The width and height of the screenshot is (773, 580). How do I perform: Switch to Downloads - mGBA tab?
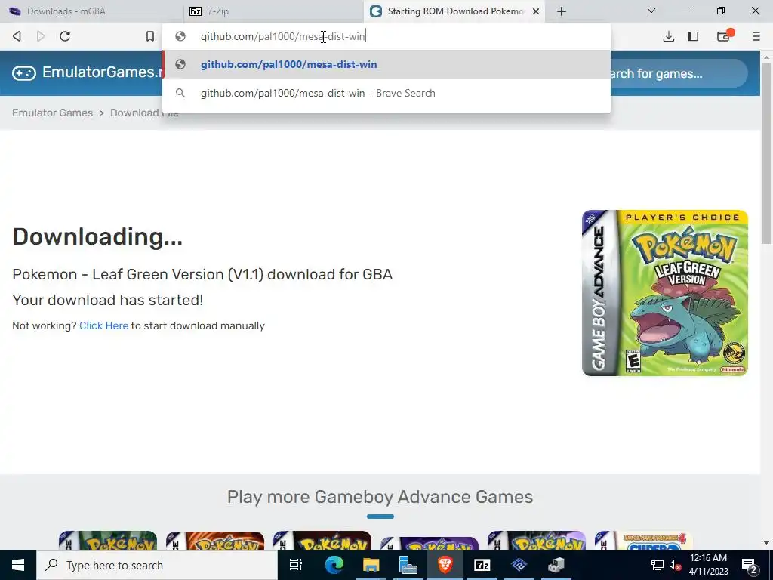click(x=91, y=11)
